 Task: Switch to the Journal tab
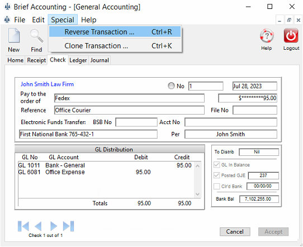click(x=100, y=60)
